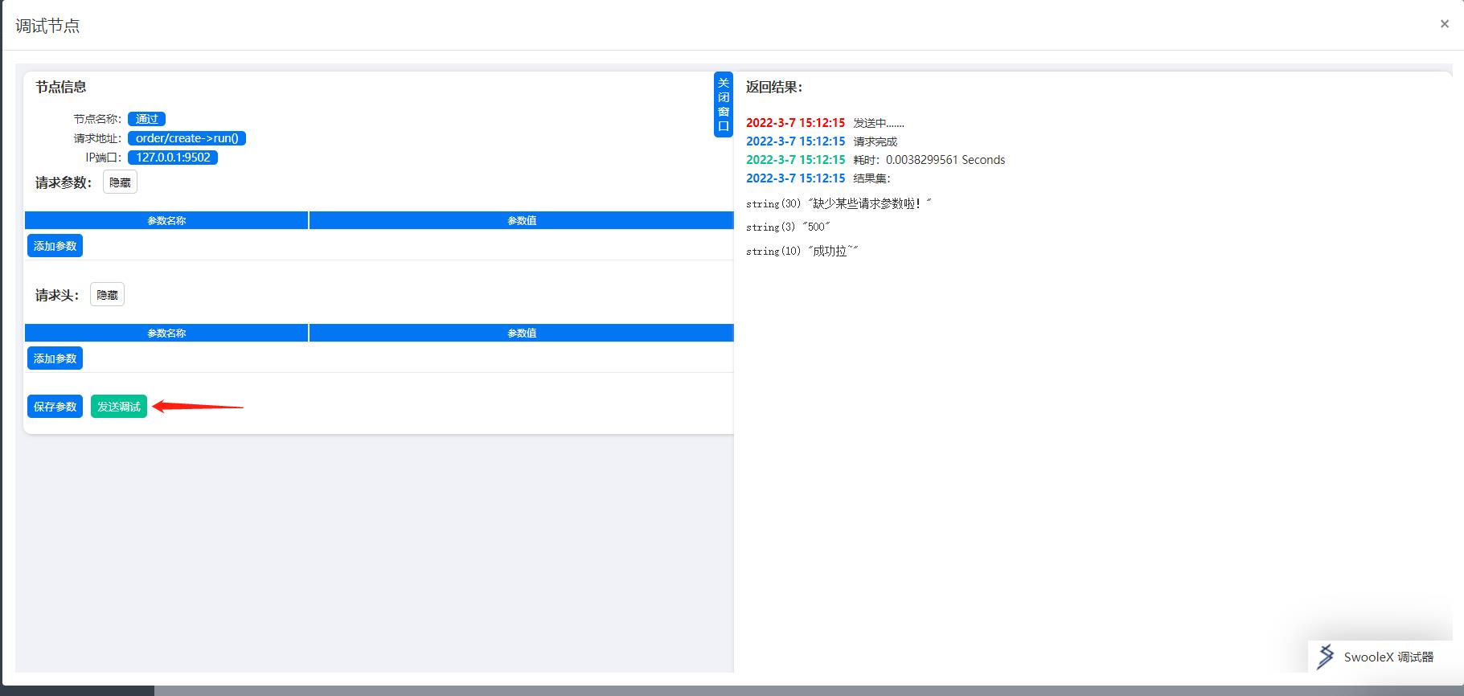Hide the 请求头 section

point(107,295)
